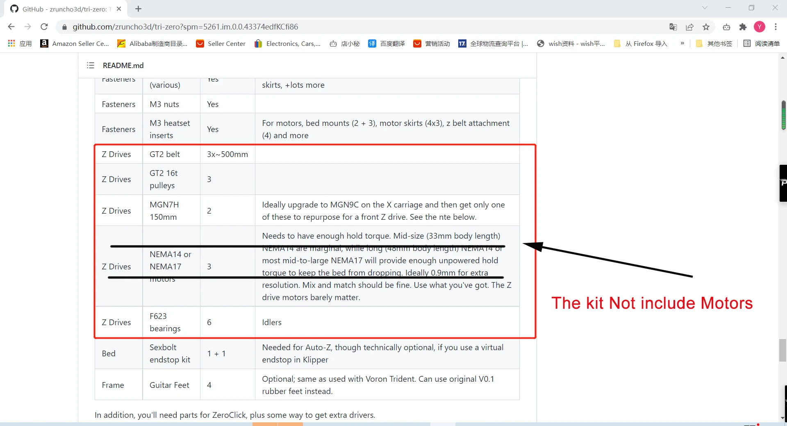Select the github.com address bar URL
Image resolution: width=787 pixels, height=426 pixels.
(185, 27)
